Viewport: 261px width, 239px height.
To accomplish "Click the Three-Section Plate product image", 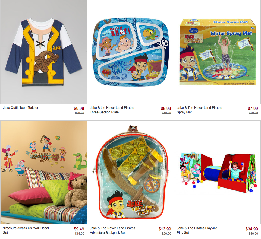I will point(130,52).
